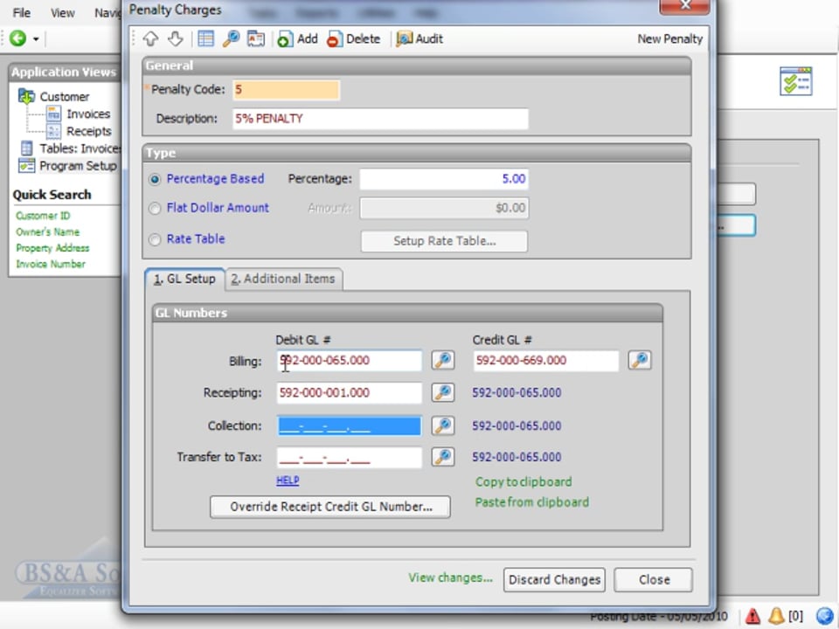
Task: Click the red warning icon in status bar
Action: pos(752,616)
